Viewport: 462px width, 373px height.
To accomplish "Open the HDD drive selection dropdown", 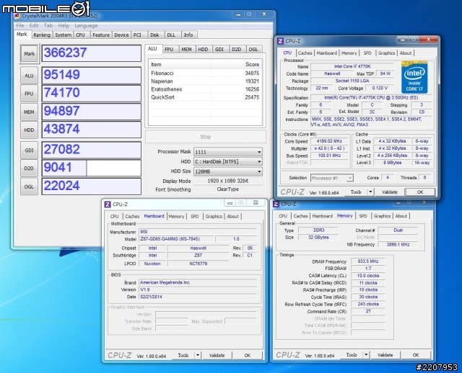I will [228, 162].
